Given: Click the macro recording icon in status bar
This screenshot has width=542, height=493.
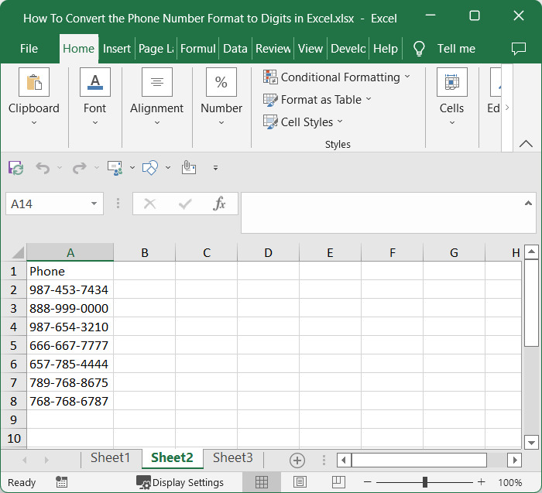Looking at the screenshot, I should tap(62, 482).
